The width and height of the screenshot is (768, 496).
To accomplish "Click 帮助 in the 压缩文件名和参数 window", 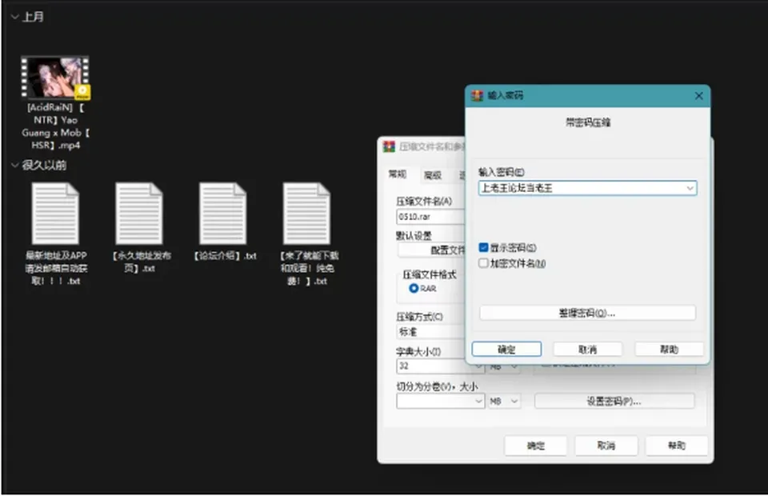I will coord(677,446).
